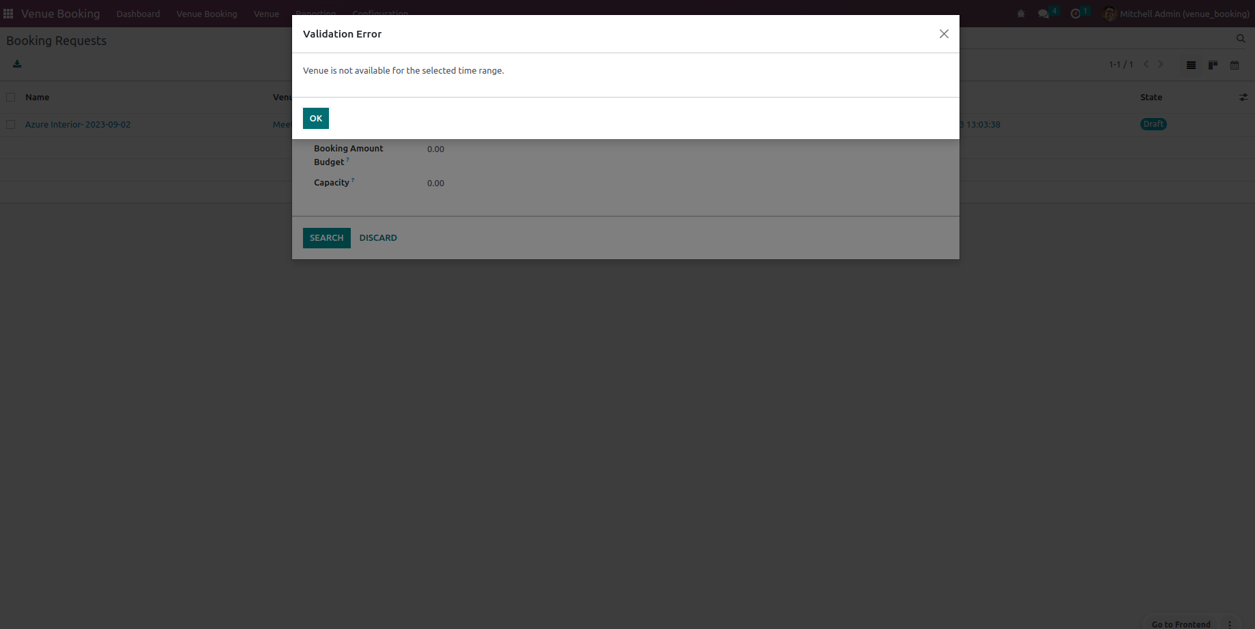This screenshot has width=1255, height=629.
Task: Open the Venue Booking menu item
Action: 207,14
